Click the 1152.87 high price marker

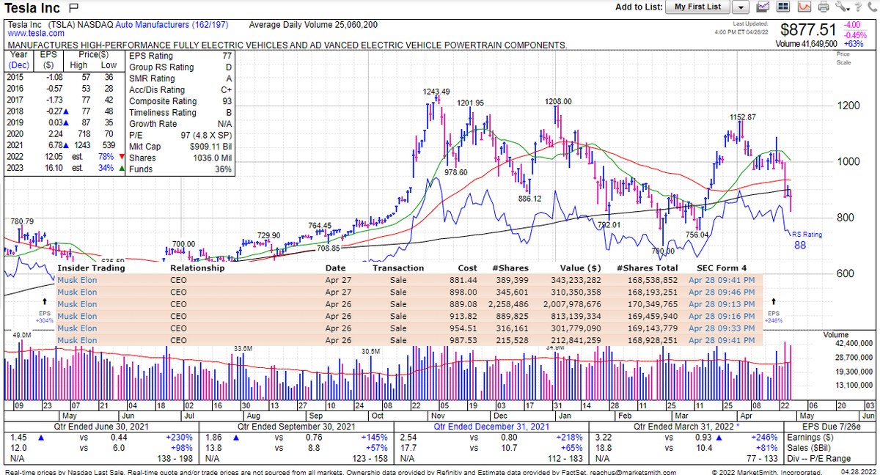(742, 117)
